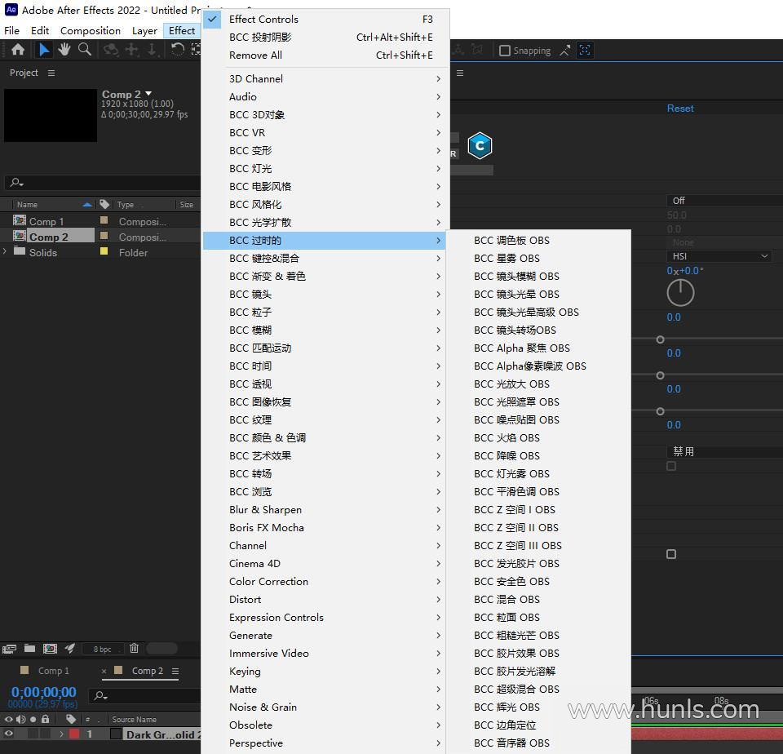Select Comp 1 in Project panel

coord(46,221)
